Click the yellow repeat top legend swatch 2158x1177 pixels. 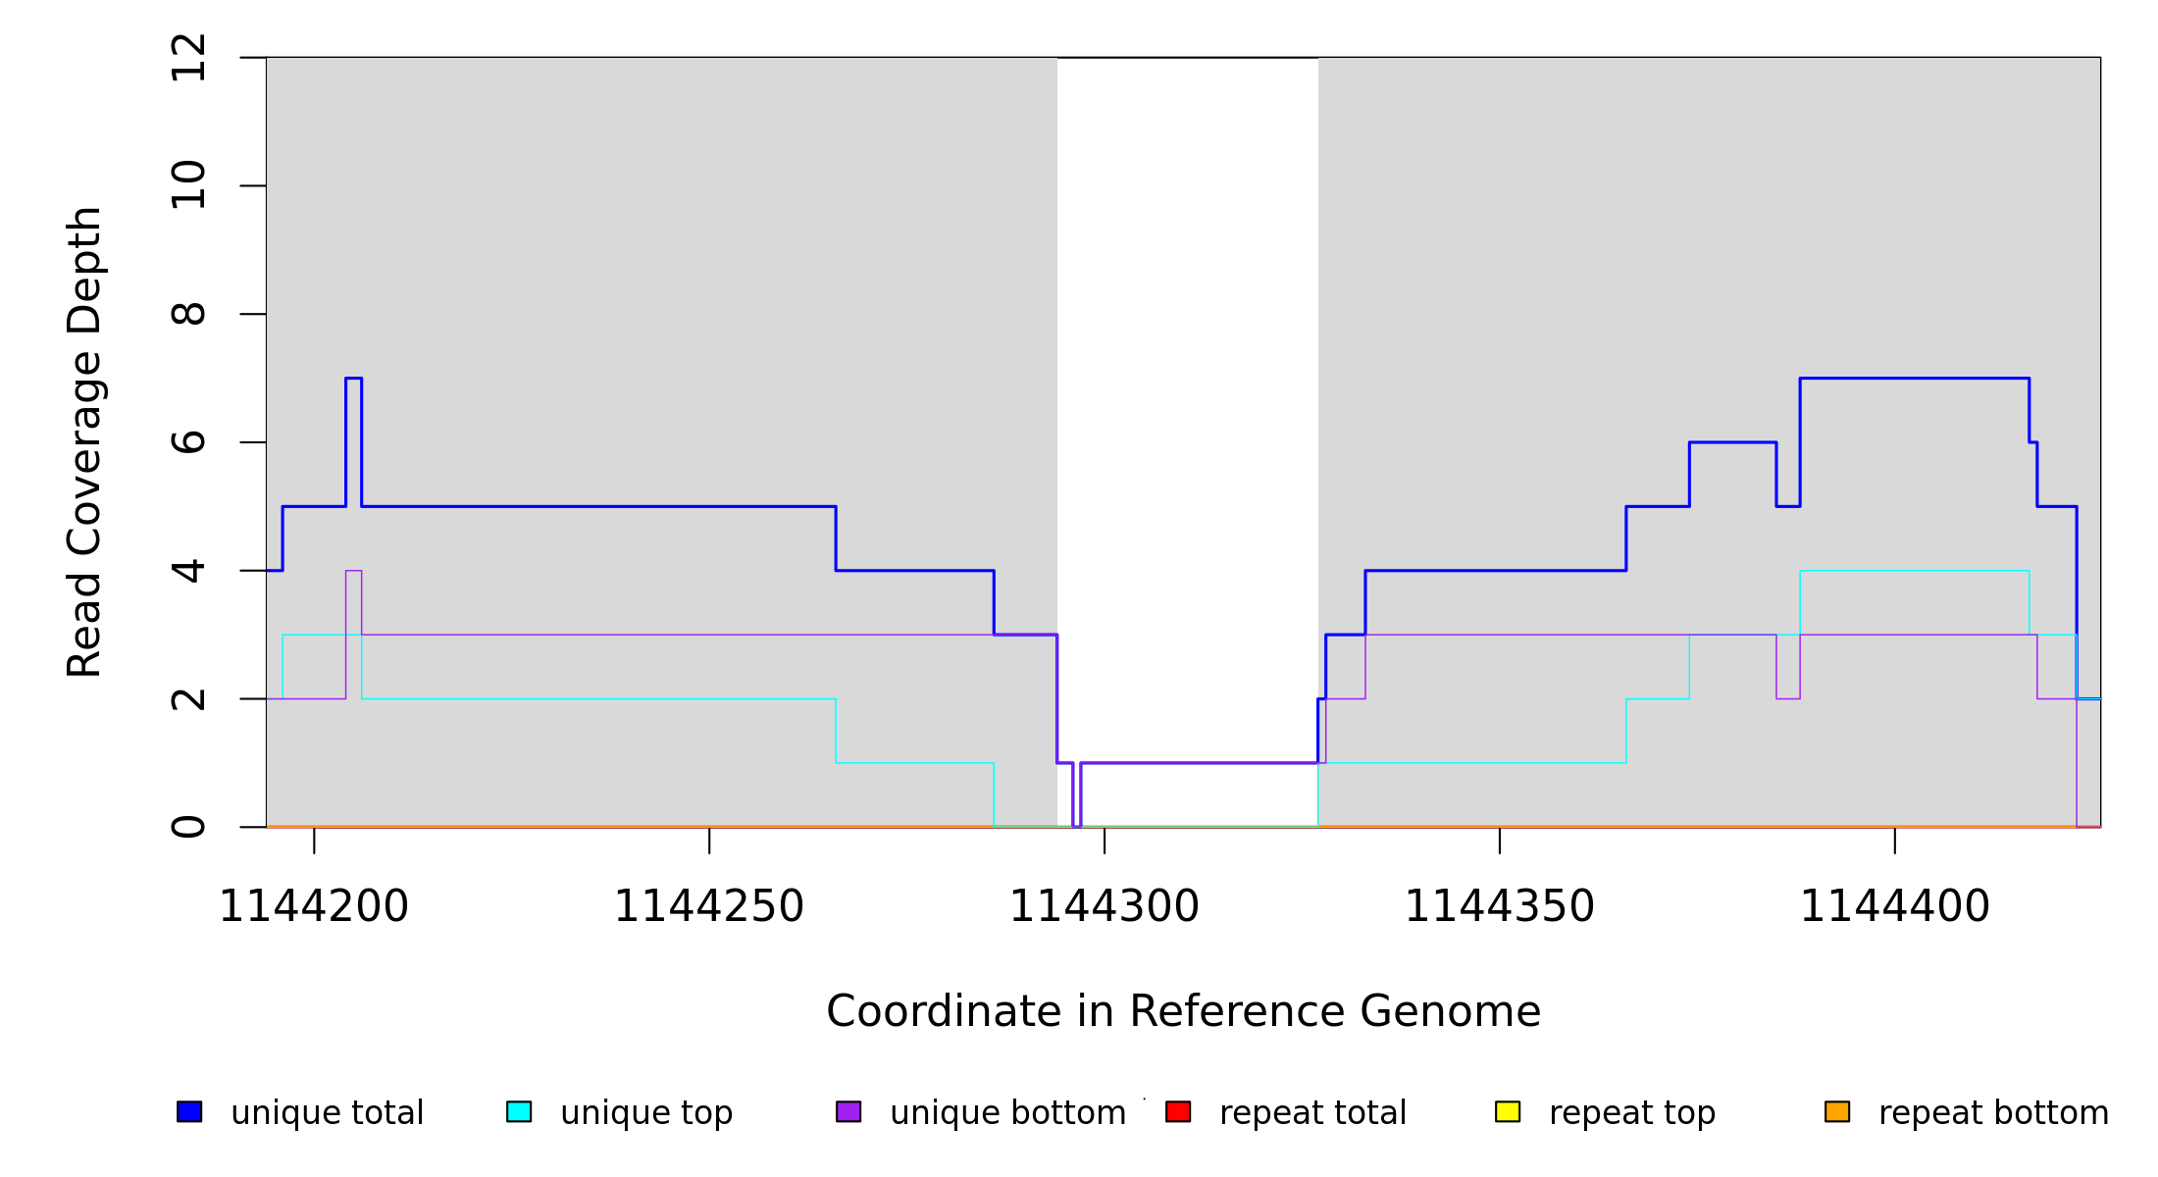[1508, 1111]
